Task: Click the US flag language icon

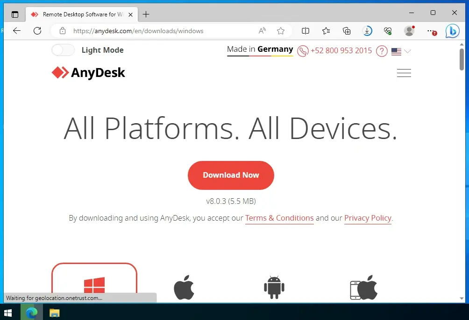Action: [396, 51]
